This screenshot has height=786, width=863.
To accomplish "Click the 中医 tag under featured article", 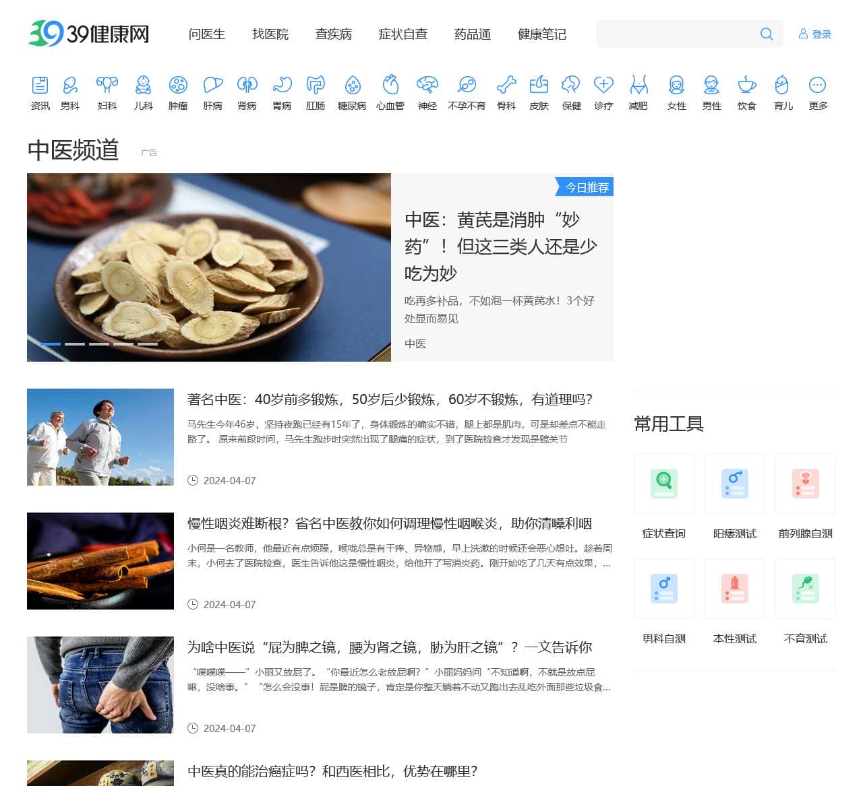I will point(415,343).
